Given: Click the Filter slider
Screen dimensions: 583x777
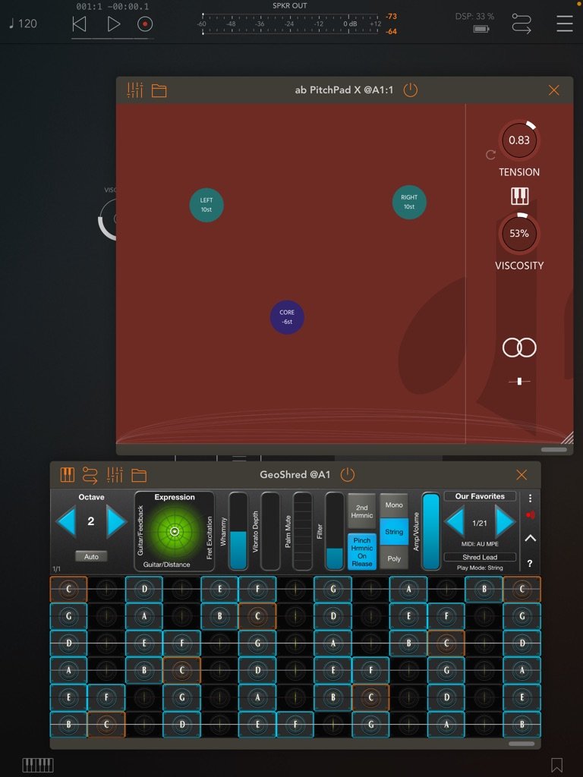Looking at the screenshot, I should tap(335, 531).
